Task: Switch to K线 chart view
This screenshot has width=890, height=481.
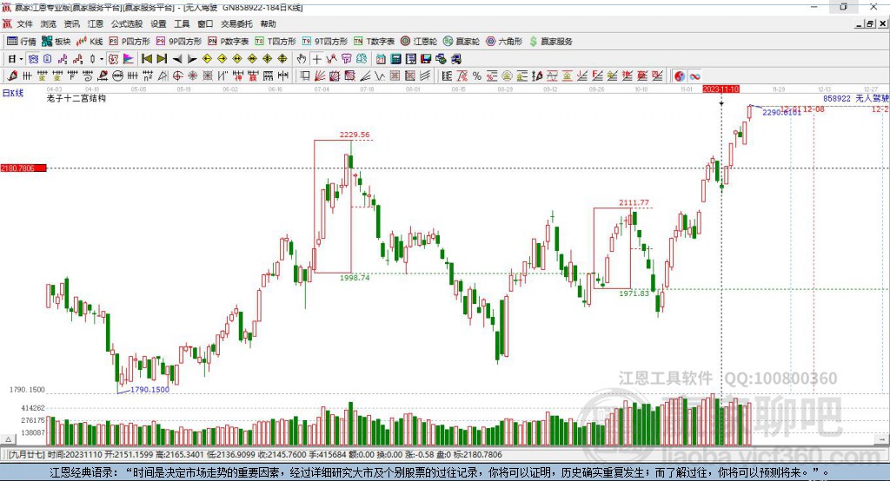Action: pyautogui.click(x=90, y=42)
